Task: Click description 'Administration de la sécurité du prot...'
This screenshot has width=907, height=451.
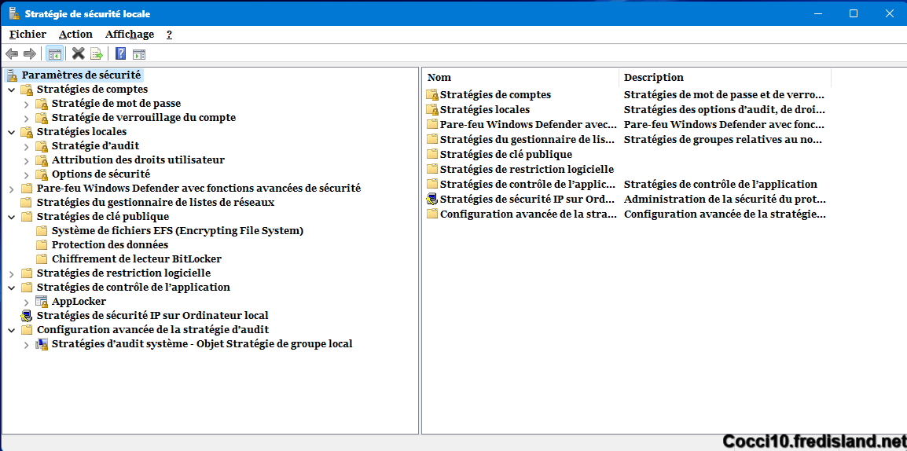Action: pyautogui.click(x=724, y=200)
